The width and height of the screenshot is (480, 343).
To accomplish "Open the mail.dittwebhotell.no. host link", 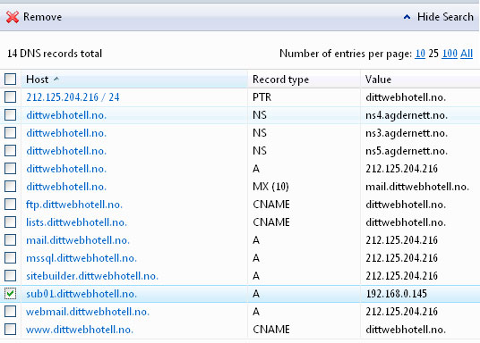I will pyautogui.click(x=78, y=240).
